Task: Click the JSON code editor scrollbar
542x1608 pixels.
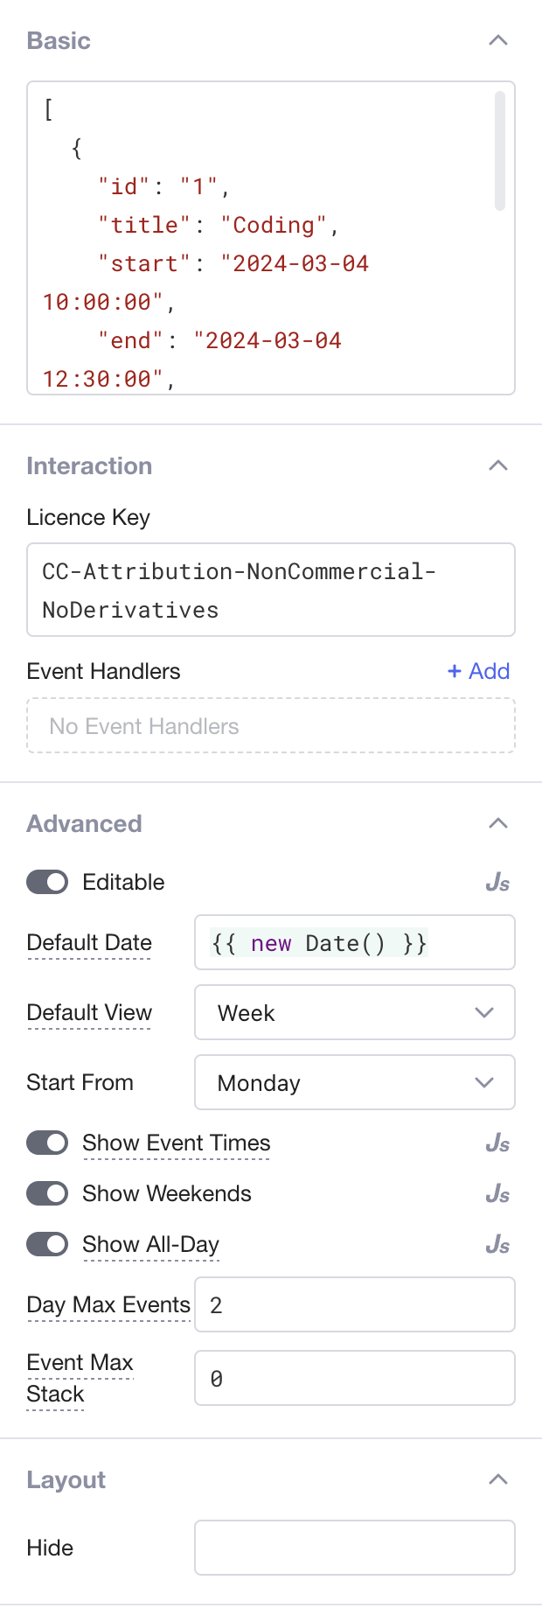Action: point(500,150)
